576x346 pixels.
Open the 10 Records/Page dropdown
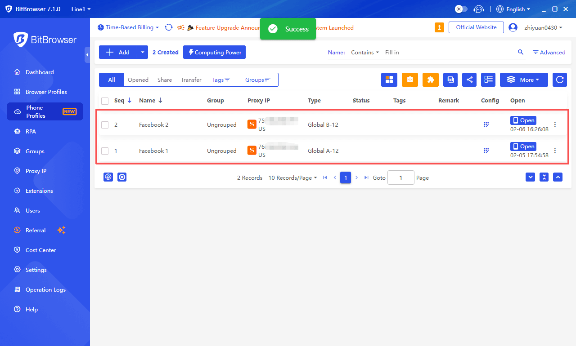(292, 177)
